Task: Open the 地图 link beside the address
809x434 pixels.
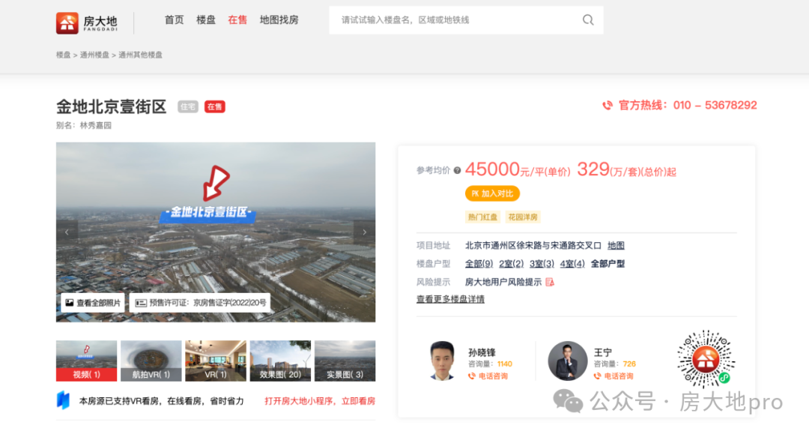Action: [616, 246]
